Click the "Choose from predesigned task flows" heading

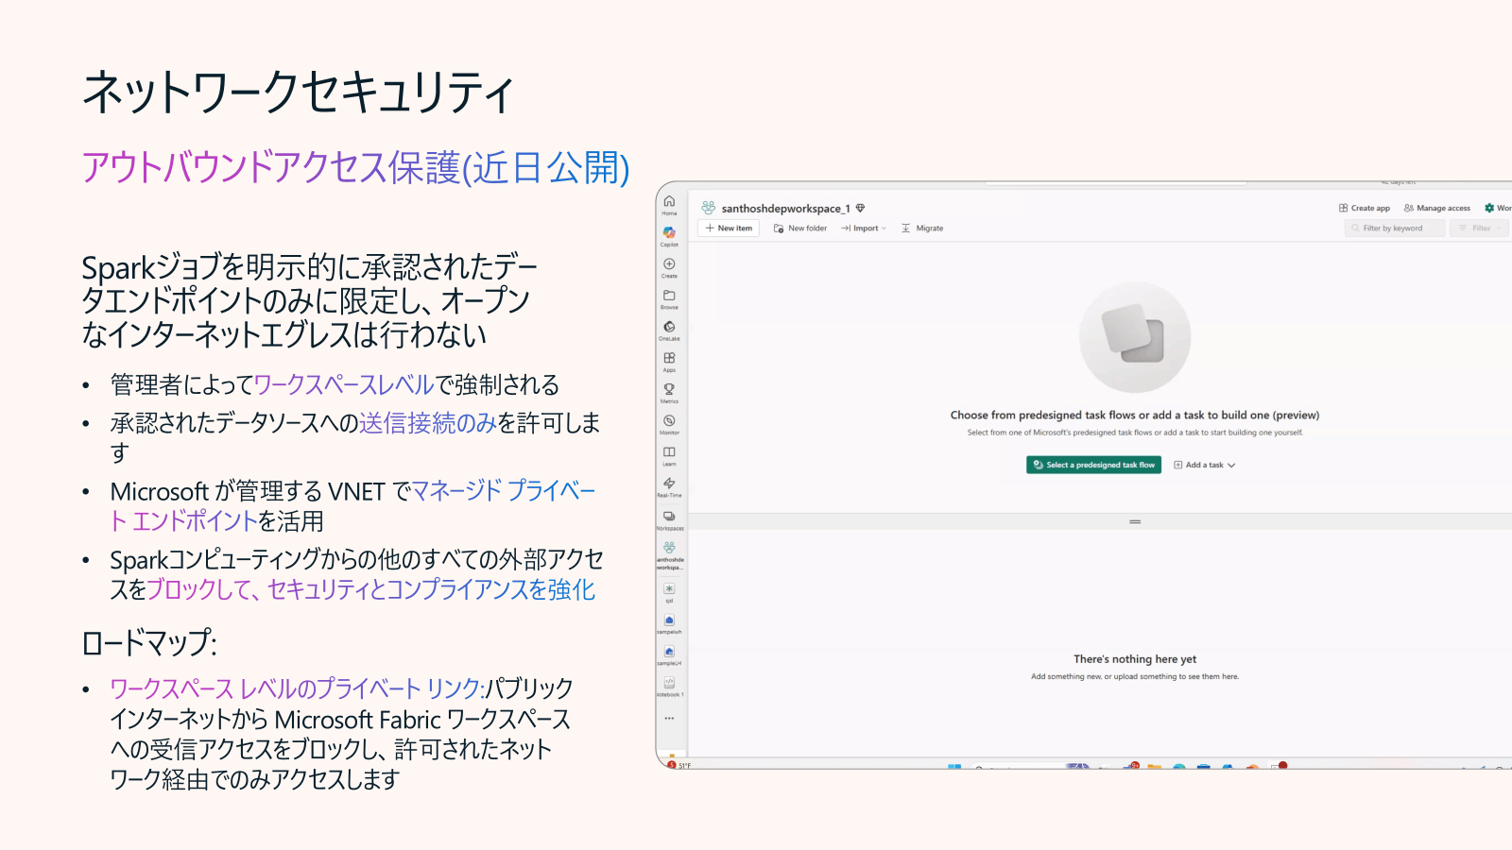click(x=1135, y=415)
